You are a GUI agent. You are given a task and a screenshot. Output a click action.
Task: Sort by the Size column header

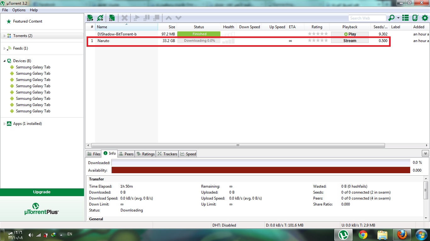pos(167,27)
